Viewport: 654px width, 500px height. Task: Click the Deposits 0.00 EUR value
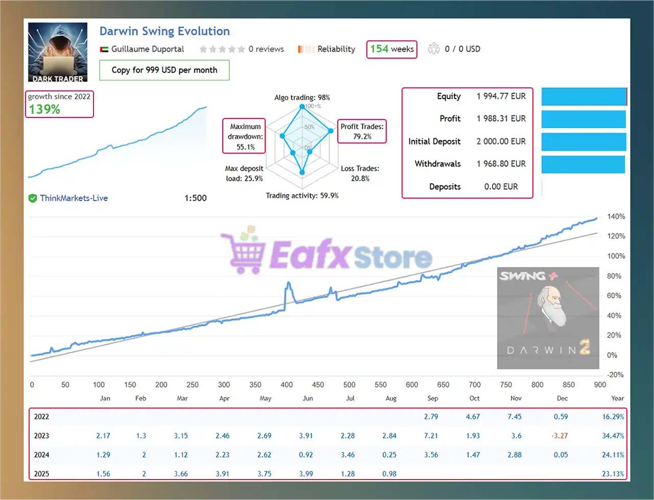click(501, 187)
